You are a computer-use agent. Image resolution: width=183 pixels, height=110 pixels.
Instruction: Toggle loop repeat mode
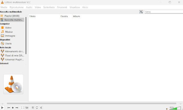pyautogui.click(x=37, y=108)
